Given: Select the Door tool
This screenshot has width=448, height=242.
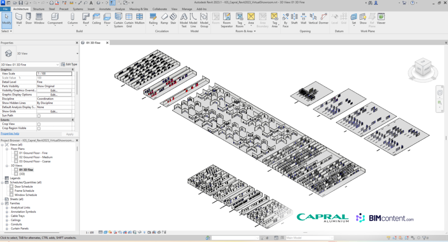Looking at the screenshot, I should [x=28, y=19].
